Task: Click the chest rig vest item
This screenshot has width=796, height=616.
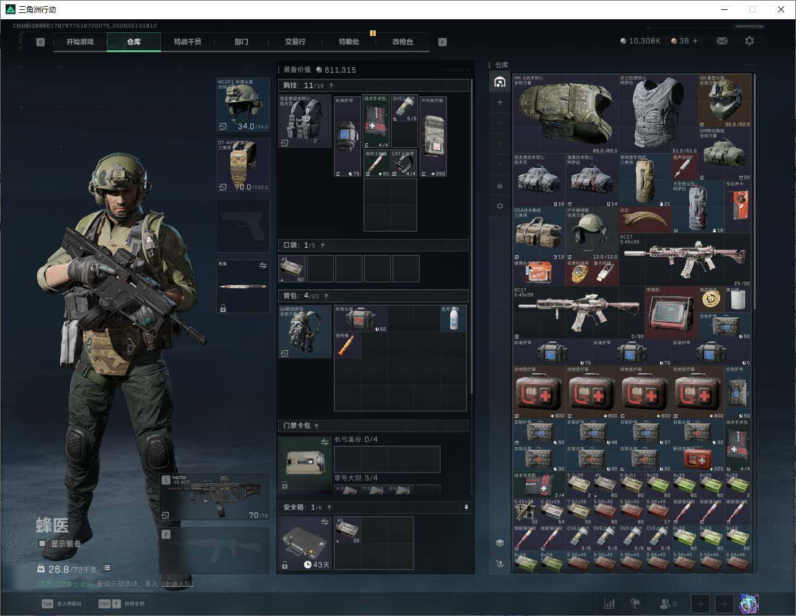Action: click(304, 121)
